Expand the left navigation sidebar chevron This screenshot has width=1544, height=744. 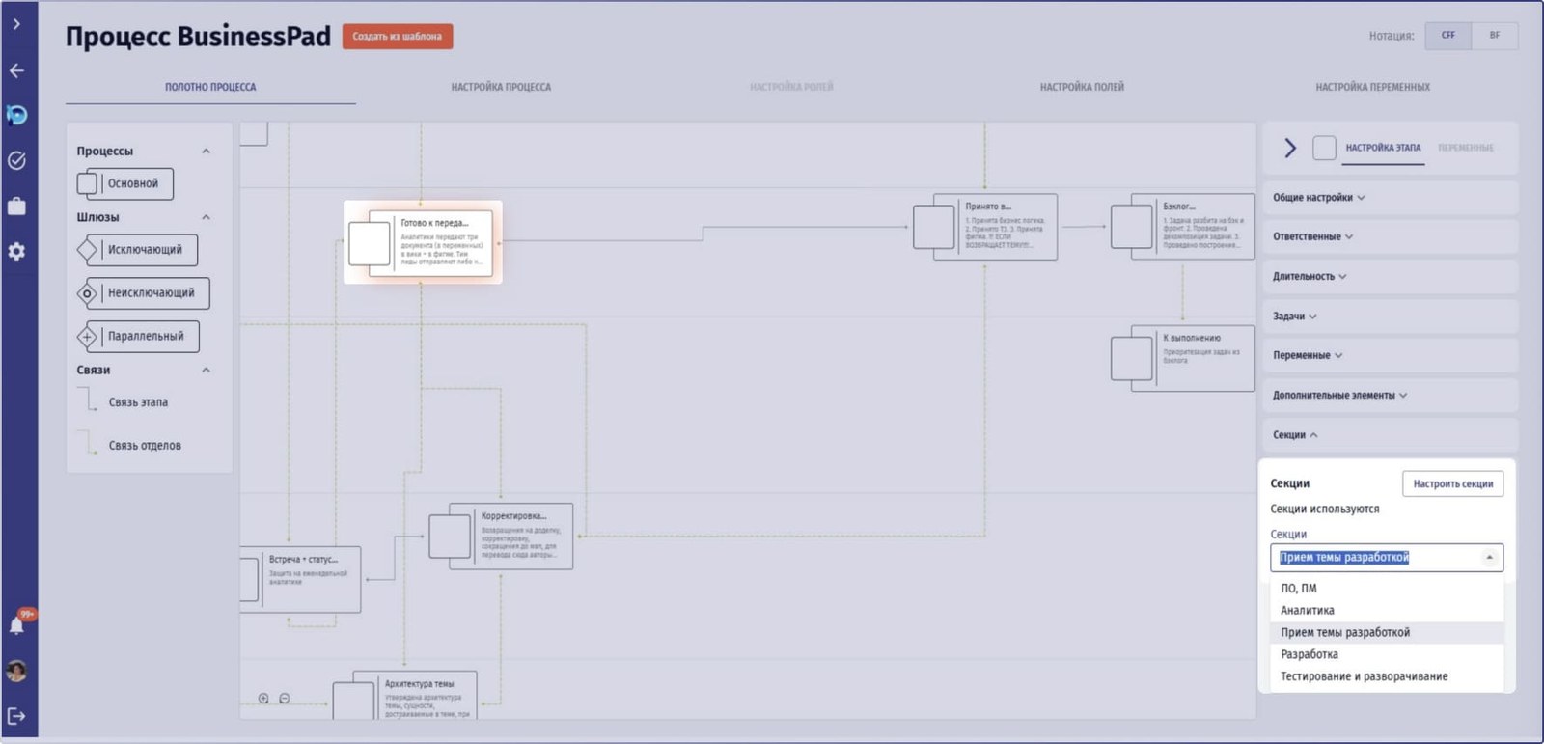pos(16,24)
